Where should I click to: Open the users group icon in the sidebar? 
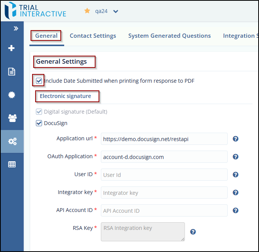tap(12, 118)
